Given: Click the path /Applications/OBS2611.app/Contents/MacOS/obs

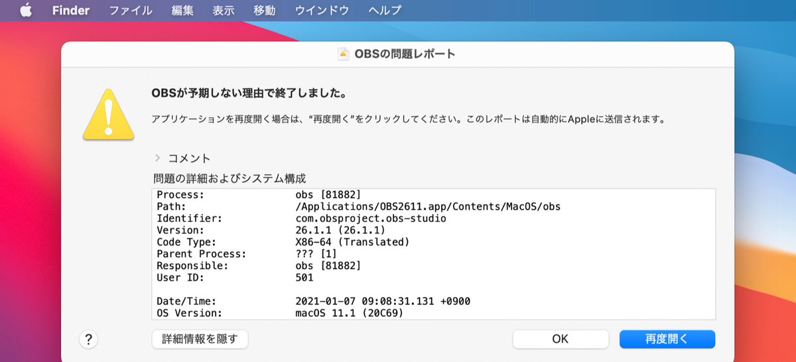Looking at the screenshot, I should pyautogui.click(x=428, y=206).
